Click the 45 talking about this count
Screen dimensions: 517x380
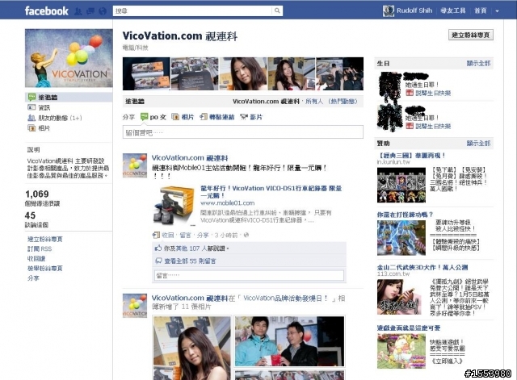30,215
